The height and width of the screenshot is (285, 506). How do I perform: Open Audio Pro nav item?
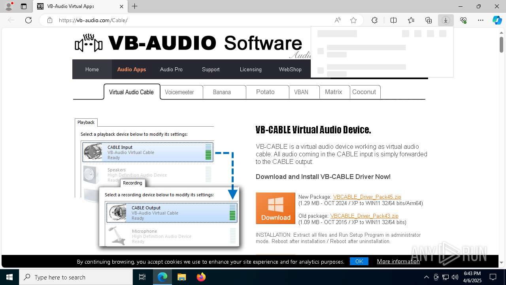171,69
